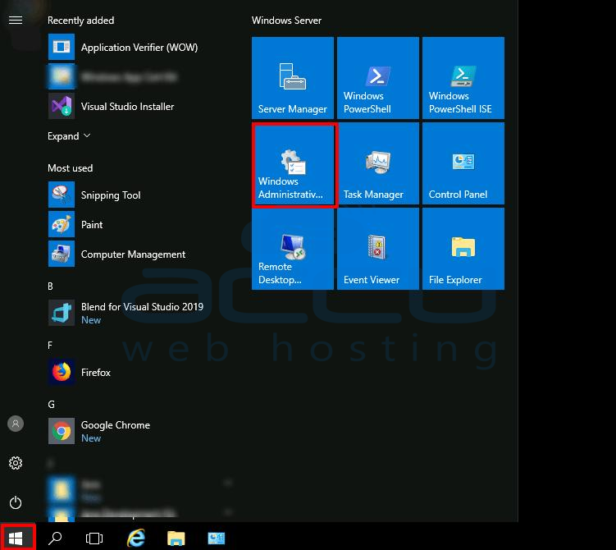
Task: Select the Application Verifier (WOW) label
Action: coord(139,48)
